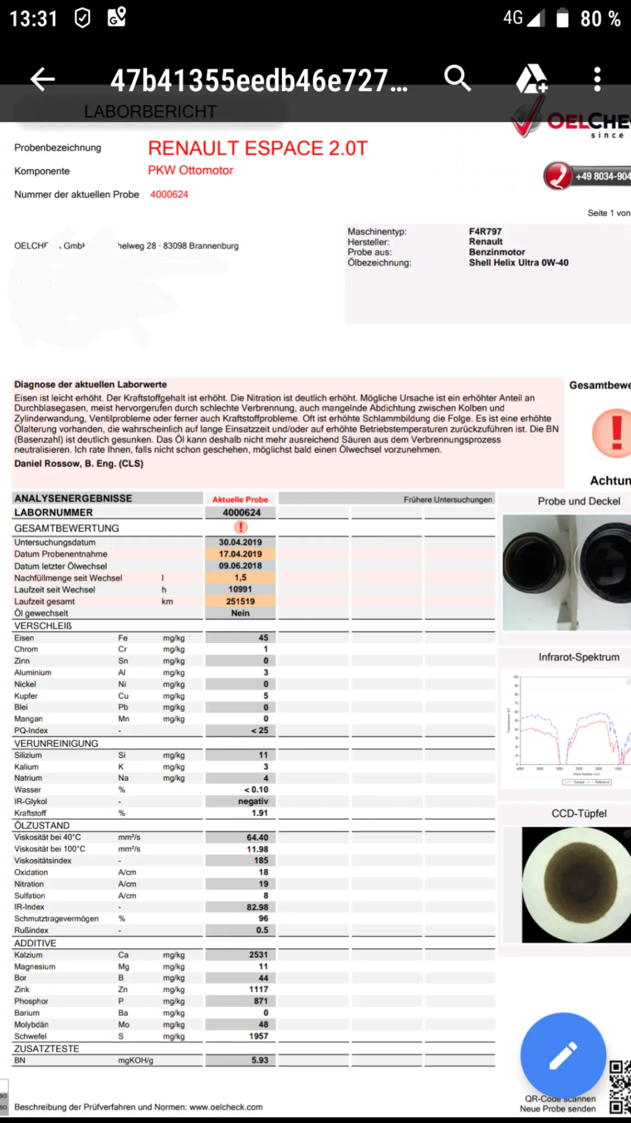Open the Probe und Deckel photo
631x1123 pixels.
[x=567, y=572]
